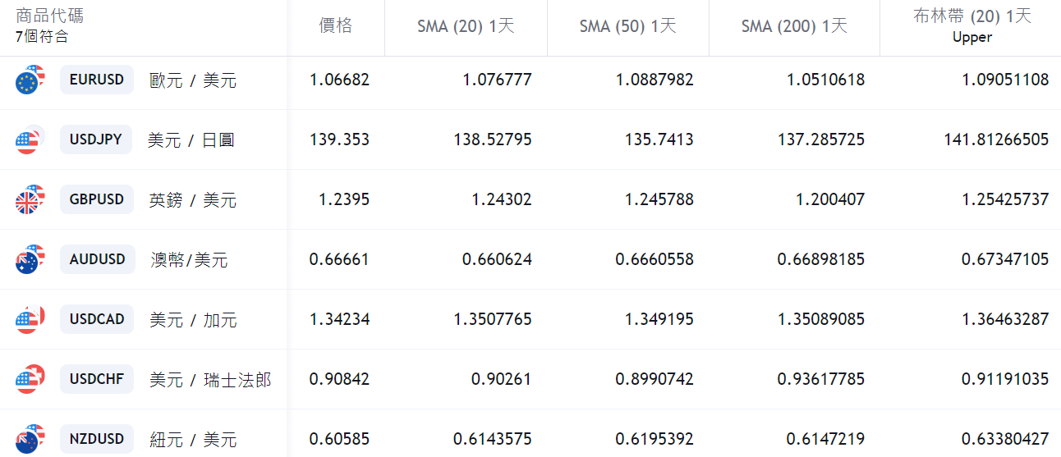
Task: Sort by 商品代碼 column header
Action: 49,16
